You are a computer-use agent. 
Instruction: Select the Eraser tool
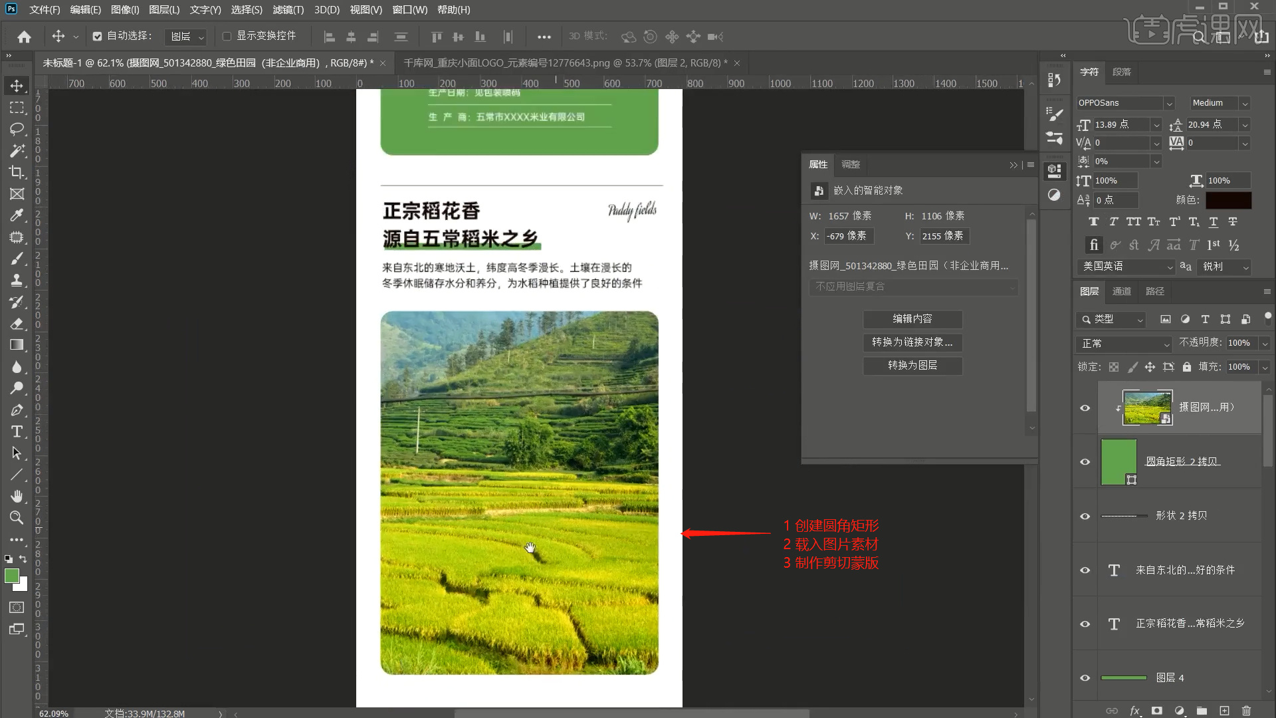pos(17,324)
